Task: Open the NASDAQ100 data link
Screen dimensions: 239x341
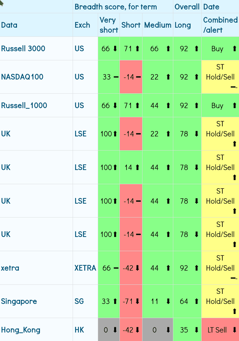Action: pos(22,77)
